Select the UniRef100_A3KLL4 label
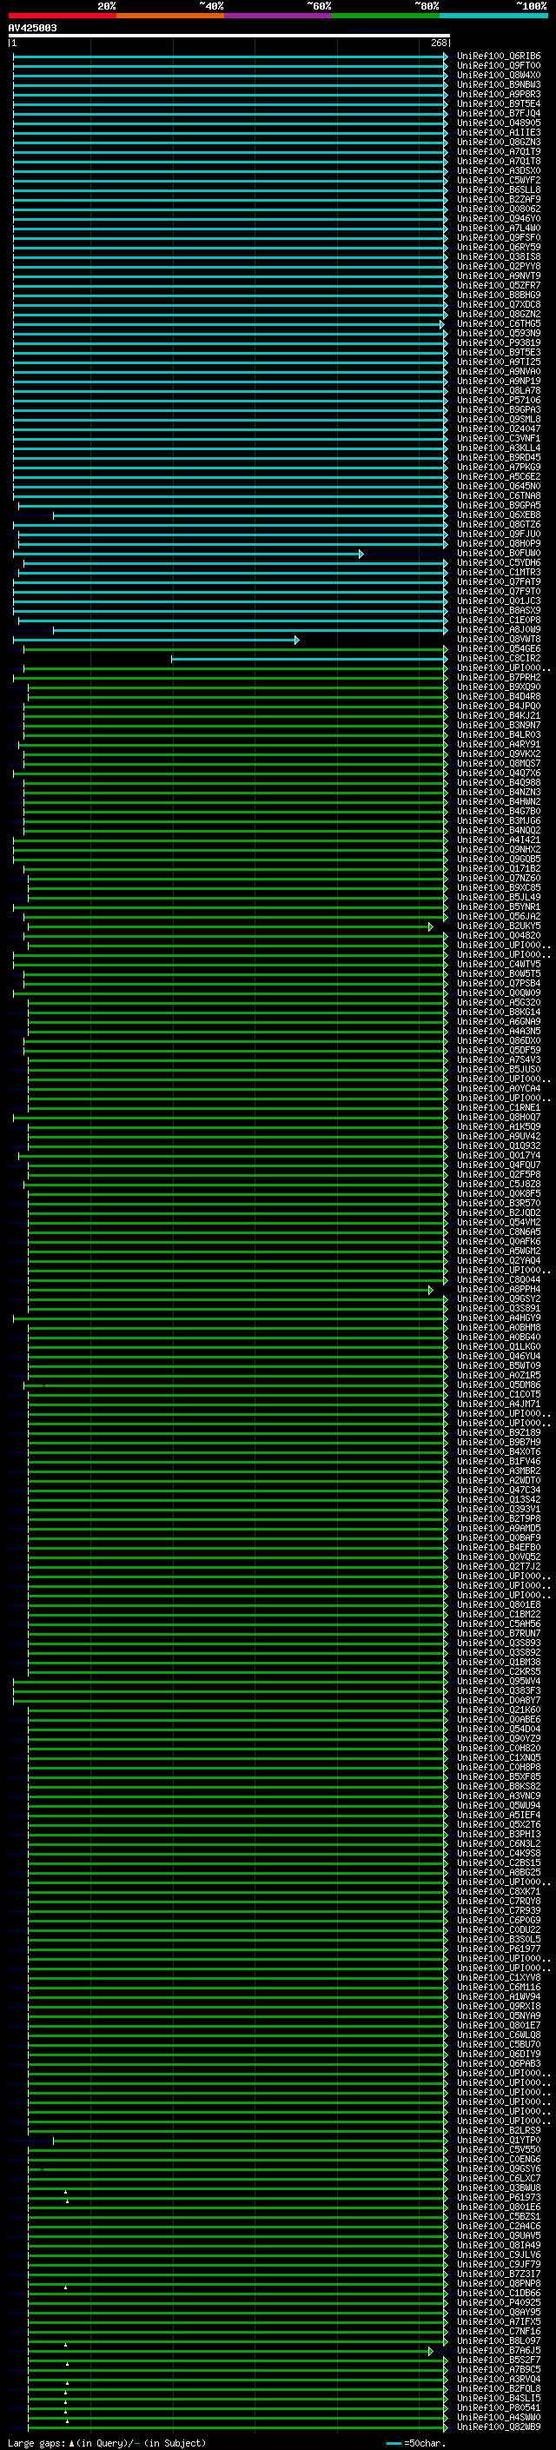Screen dimensions: 556x2450 click(499, 448)
